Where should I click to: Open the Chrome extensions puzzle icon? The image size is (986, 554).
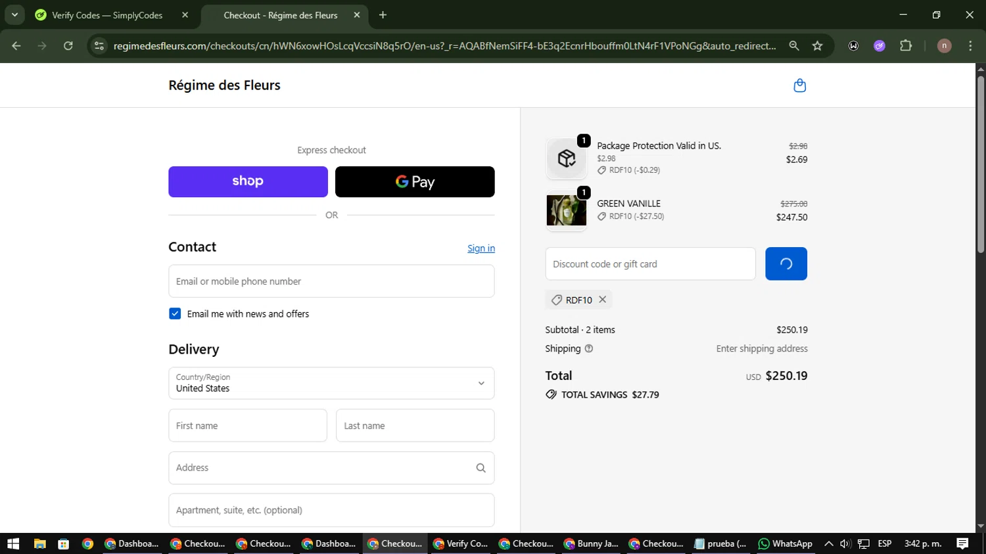tap(906, 46)
